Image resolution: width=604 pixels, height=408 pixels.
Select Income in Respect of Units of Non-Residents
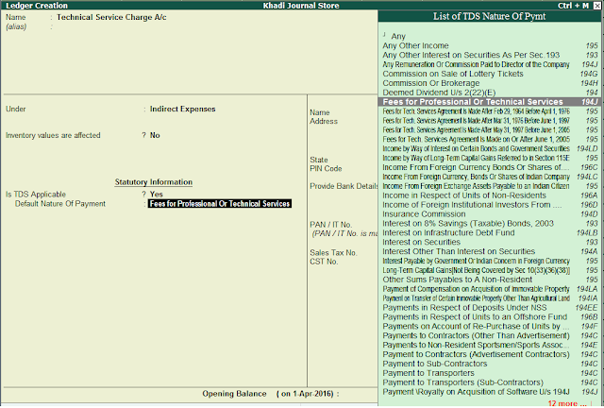point(490,195)
